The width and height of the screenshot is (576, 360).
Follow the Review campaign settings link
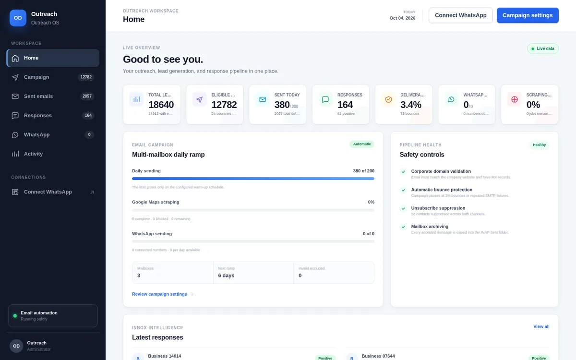pos(163,294)
